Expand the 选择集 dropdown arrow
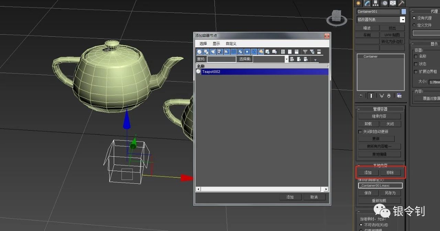The height and width of the screenshot is (231, 440). pos(286,59)
